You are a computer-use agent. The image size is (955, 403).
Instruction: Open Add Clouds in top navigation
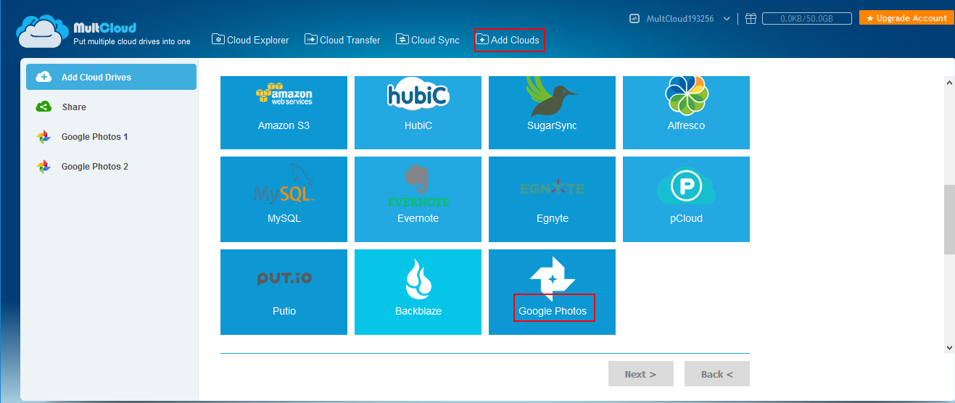(508, 40)
